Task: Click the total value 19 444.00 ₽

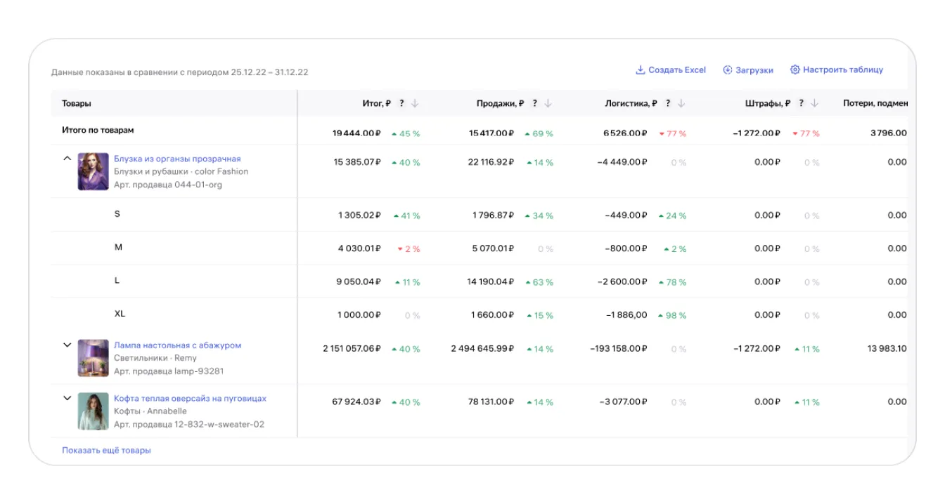Action: [x=356, y=133]
